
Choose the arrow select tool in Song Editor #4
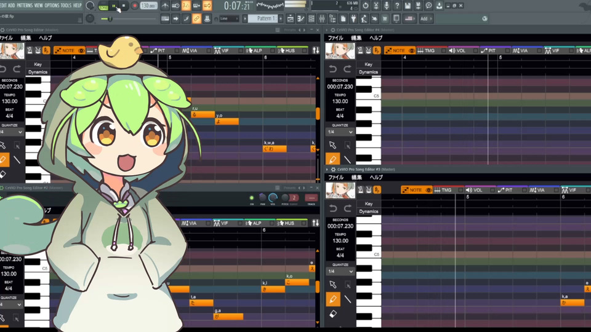pyautogui.click(x=333, y=145)
